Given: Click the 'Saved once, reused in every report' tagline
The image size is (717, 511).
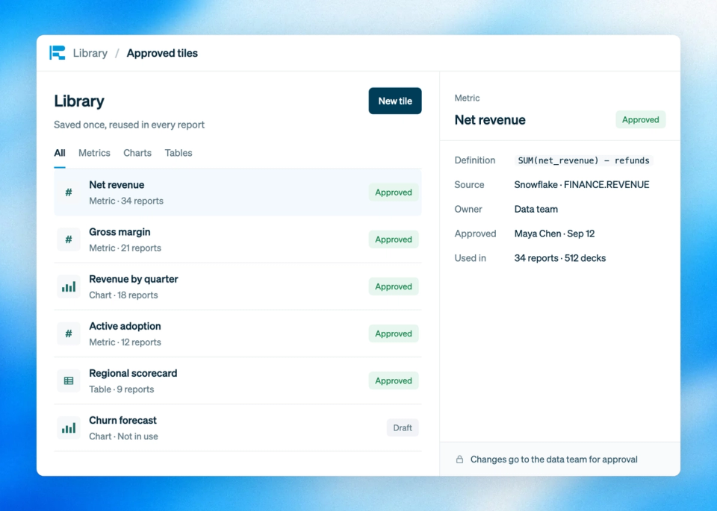Looking at the screenshot, I should point(129,125).
